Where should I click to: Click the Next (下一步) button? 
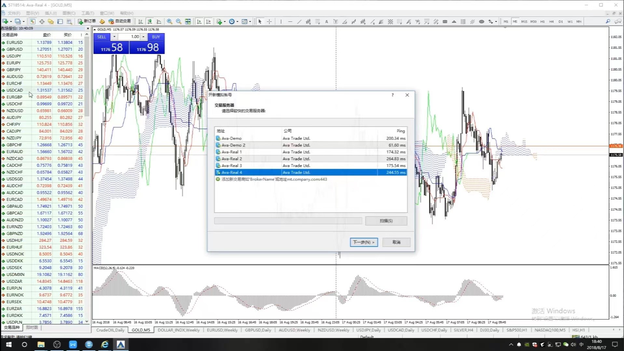[x=363, y=242]
